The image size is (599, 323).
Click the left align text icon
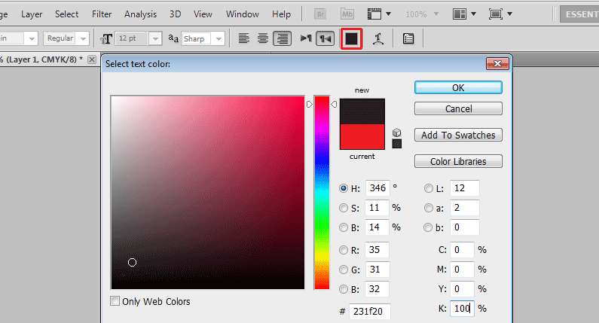(x=243, y=38)
